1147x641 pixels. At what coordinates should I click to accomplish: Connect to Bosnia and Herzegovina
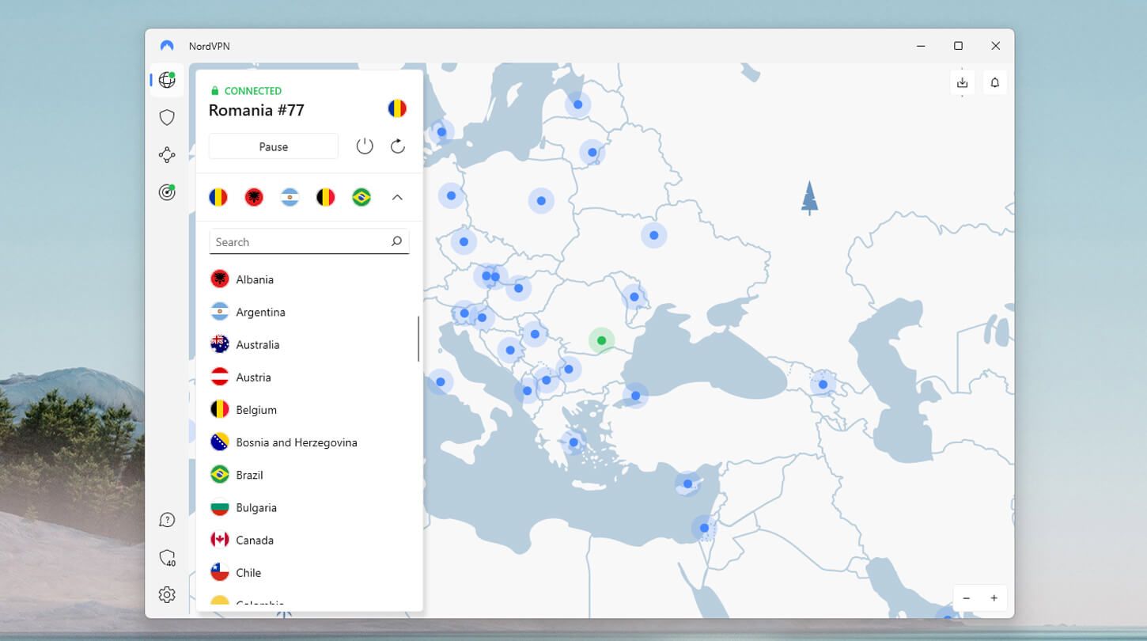pyautogui.click(x=309, y=442)
